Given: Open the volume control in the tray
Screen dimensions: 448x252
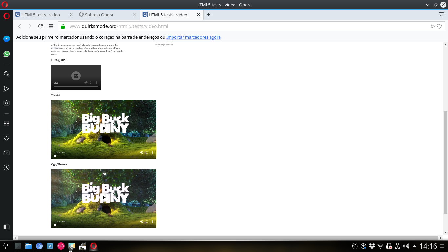Looking at the screenshot, I should point(406,246).
